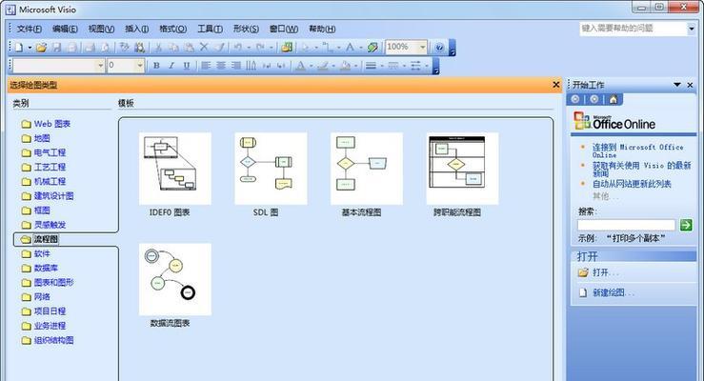
Task: Apply the Line Color pen swatch
Action: tap(323, 66)
